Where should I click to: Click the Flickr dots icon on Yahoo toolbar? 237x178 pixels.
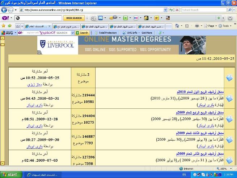136,18
